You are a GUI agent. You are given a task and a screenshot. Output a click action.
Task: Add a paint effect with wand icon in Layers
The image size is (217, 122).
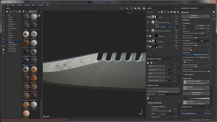click(x=159, y=12)
